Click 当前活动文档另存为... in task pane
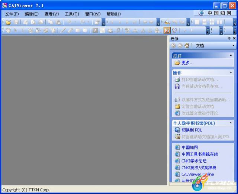Screen dimensions: 238x194 [x=202, y=86]
